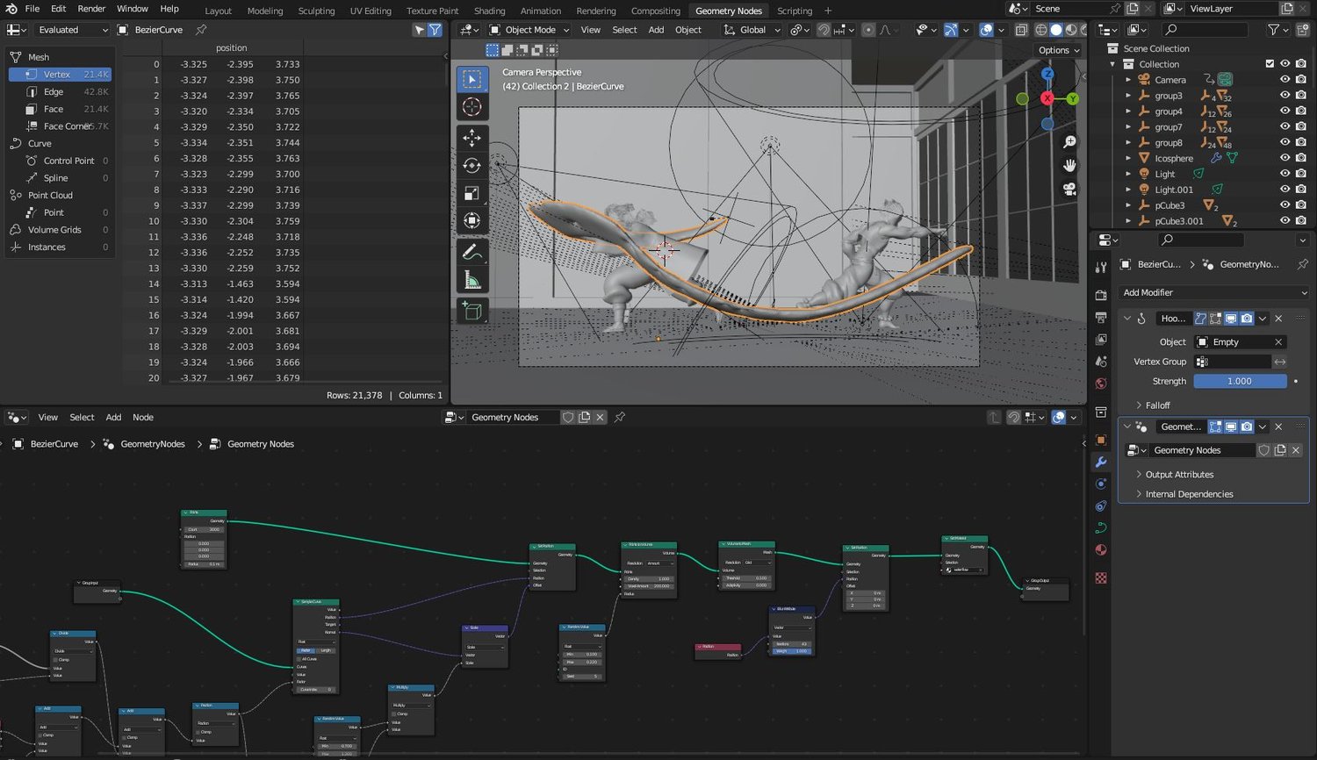Select the Scale tool in viewport toolbar
The image size is (1317, 760).
(x=472, y=193)
